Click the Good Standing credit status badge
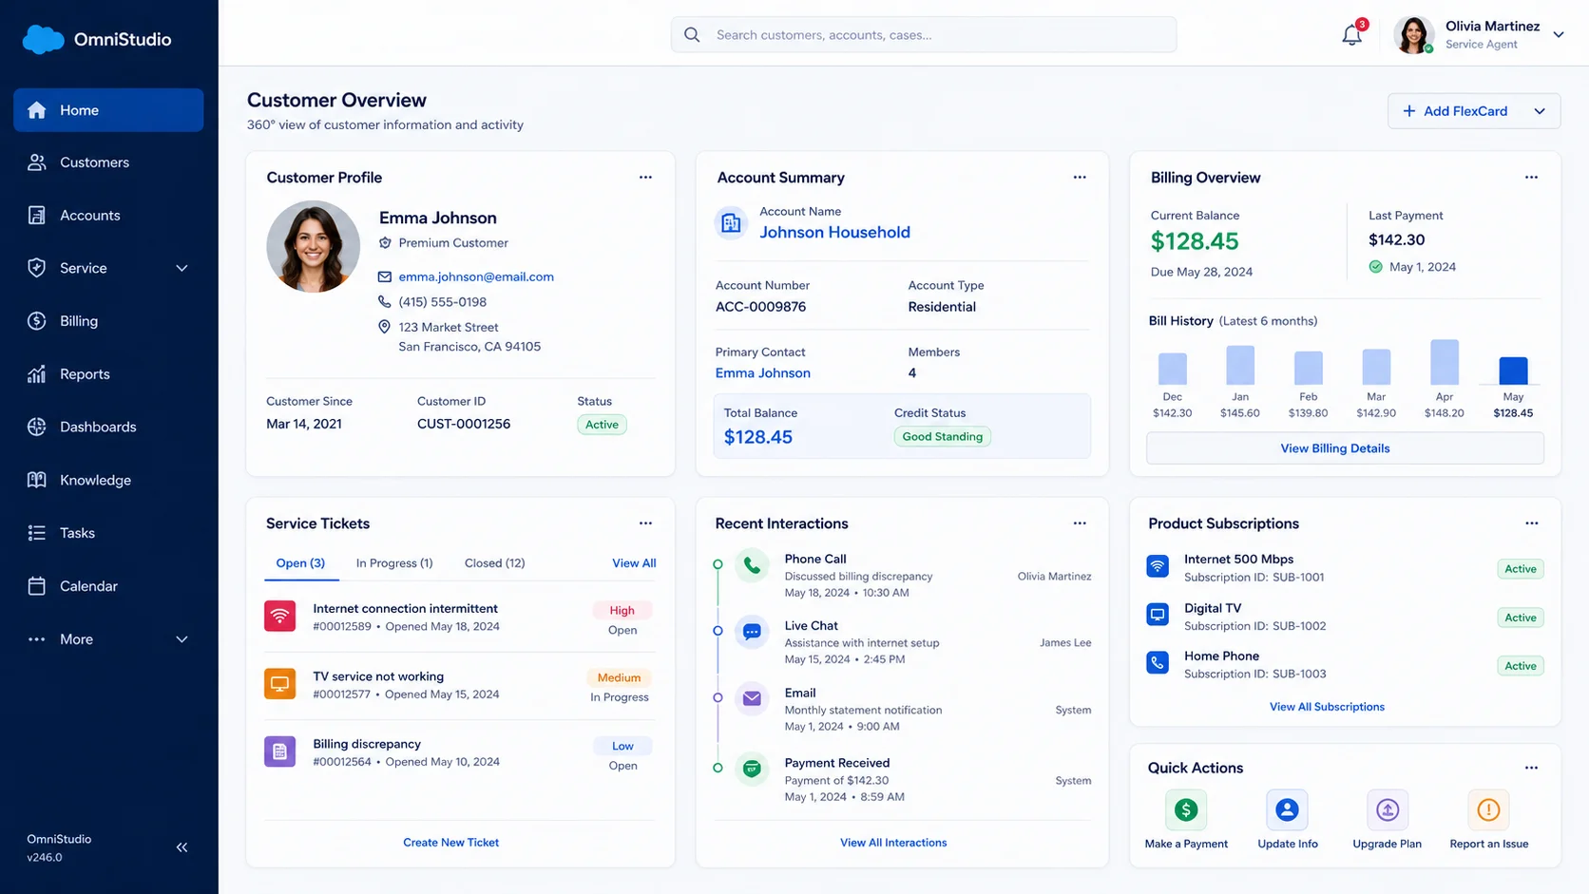The width and height of the screenshot is (1589, 894). (943, 437)
